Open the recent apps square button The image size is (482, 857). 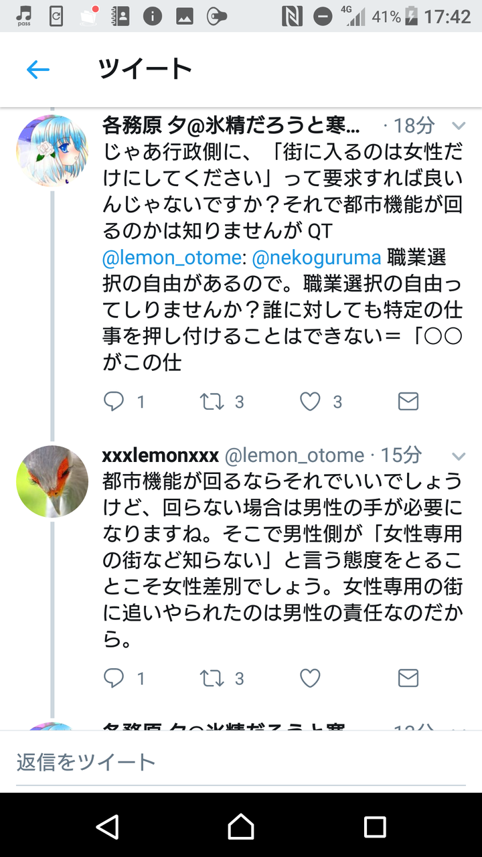(x=375, y=826)
